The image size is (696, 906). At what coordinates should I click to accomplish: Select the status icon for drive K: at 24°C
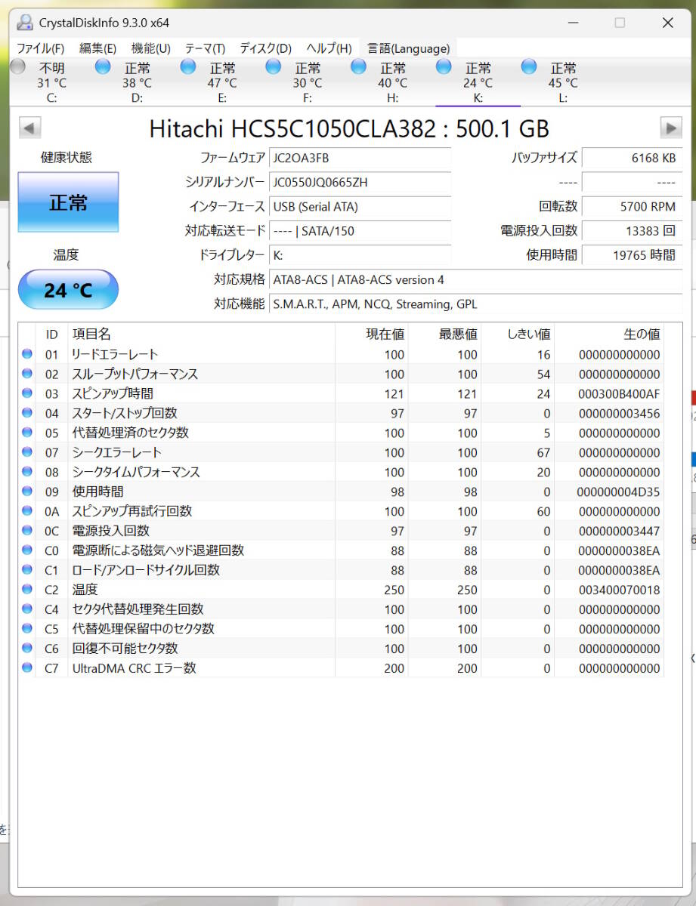point(444,66)
